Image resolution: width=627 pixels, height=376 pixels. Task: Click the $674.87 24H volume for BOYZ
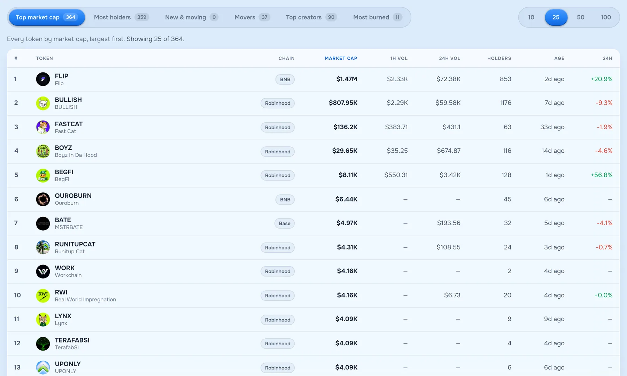[449, 151]
